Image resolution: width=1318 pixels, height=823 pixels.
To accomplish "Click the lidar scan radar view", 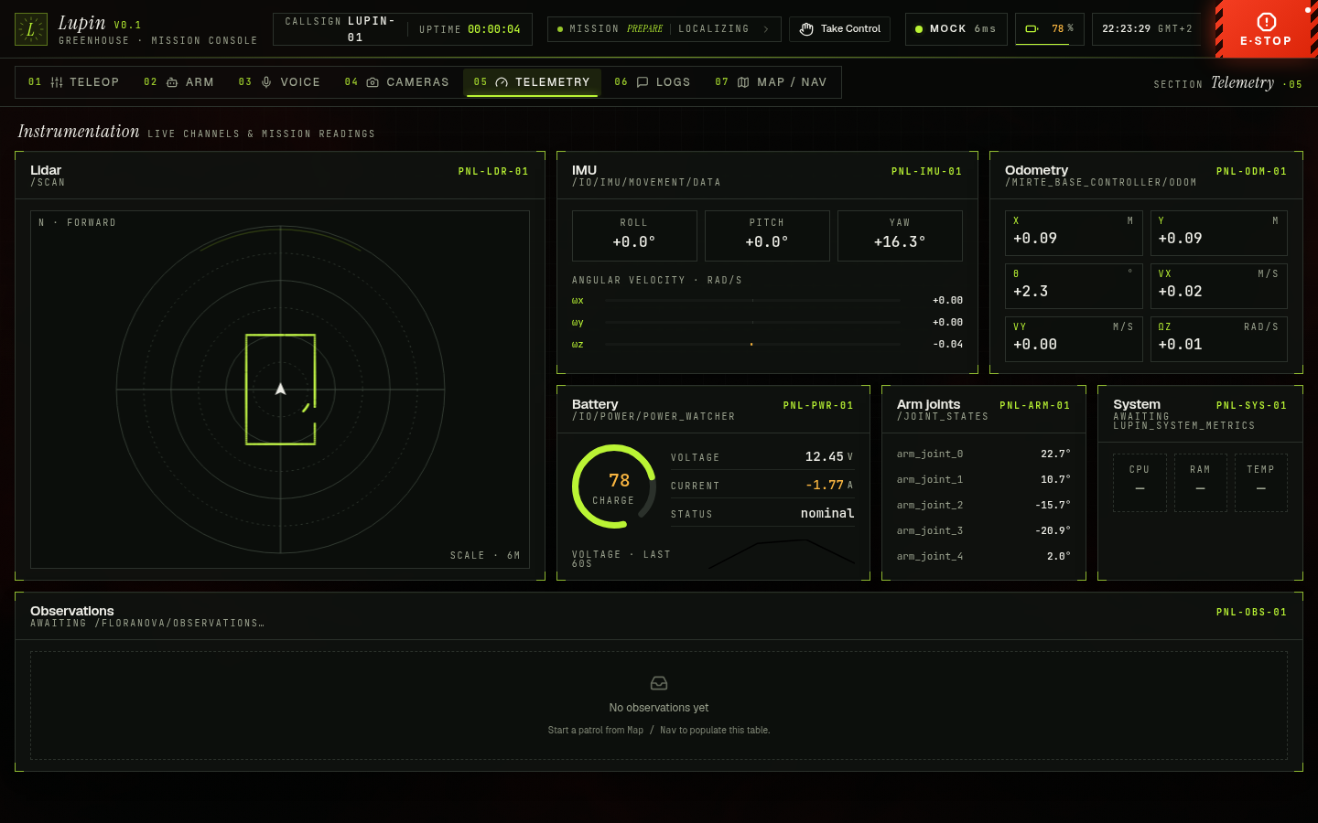I will pos(280,390).
